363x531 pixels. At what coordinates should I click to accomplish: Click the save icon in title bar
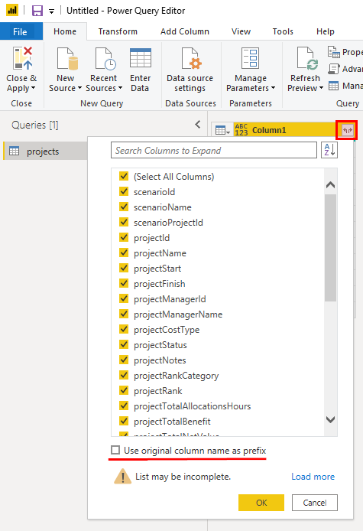[37, 11]
